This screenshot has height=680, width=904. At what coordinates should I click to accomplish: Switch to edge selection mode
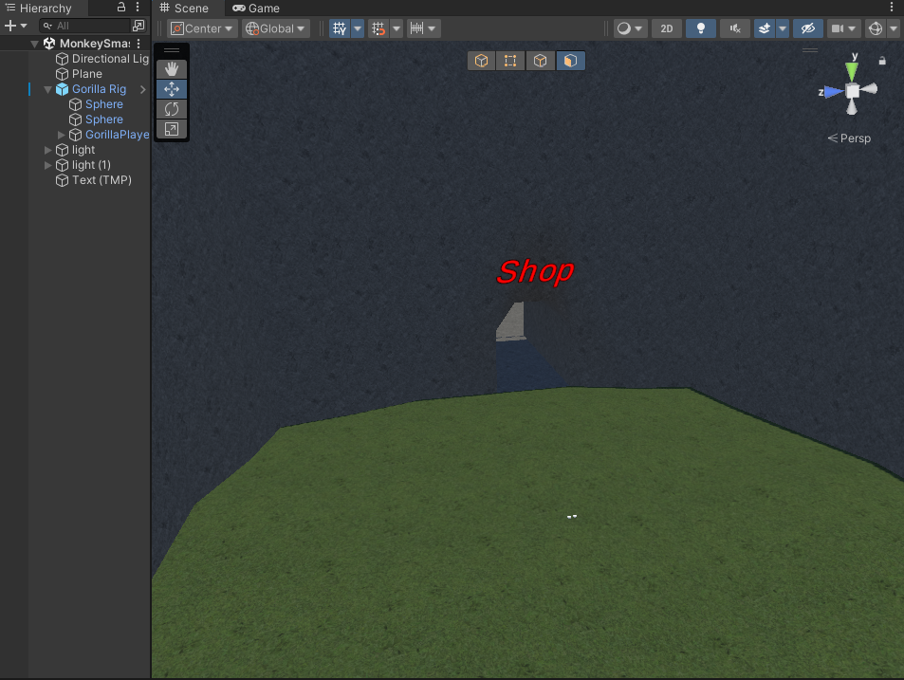[x=540, y=61]
